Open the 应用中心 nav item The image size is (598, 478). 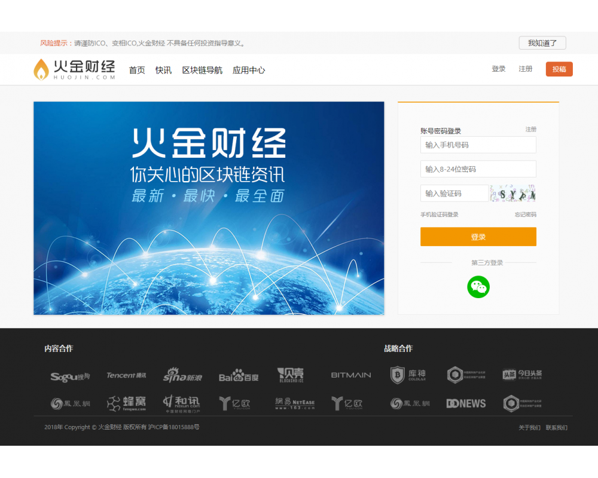coord(249,70)
